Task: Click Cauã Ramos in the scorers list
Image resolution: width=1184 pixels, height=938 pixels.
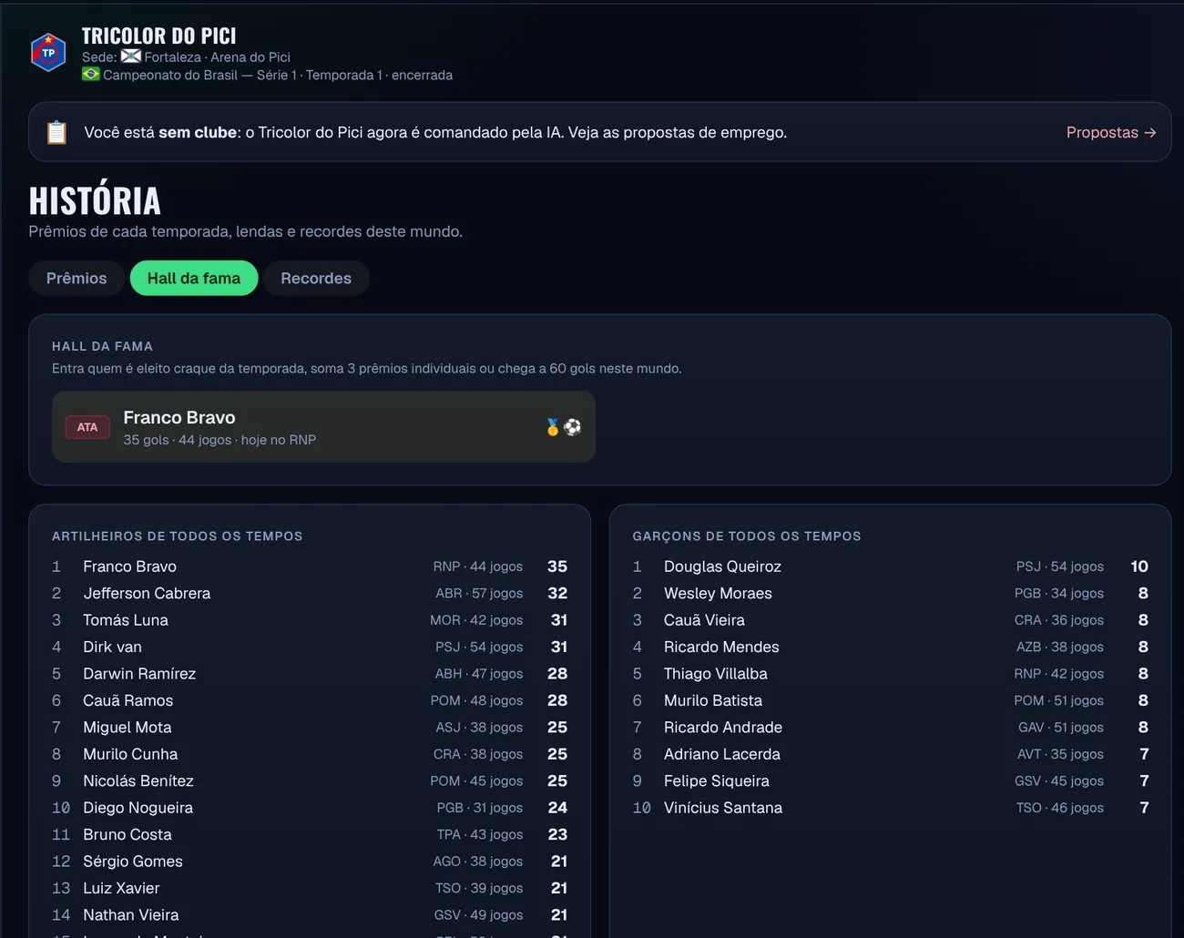Action: tap(310, 700)
